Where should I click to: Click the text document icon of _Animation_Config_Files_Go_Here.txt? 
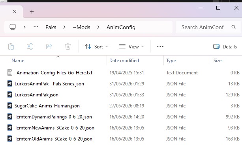[10, 72]
